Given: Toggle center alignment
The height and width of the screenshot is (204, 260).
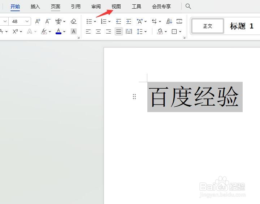Looking at the screenshot, I should click(98, 31).
